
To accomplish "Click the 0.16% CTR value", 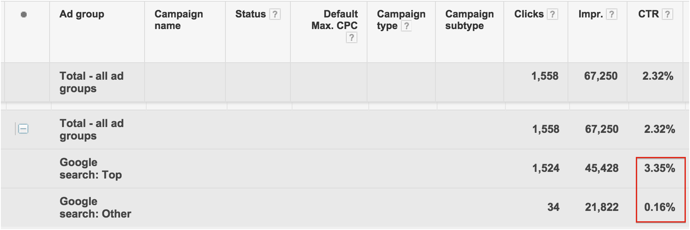I will 660,207.
